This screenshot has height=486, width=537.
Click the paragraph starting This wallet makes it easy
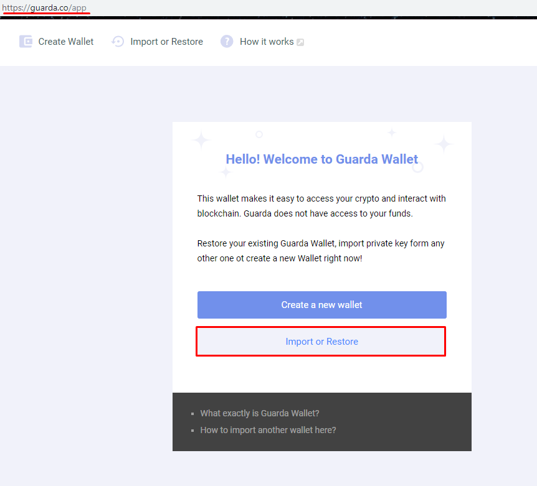click(x=321, y=206)
